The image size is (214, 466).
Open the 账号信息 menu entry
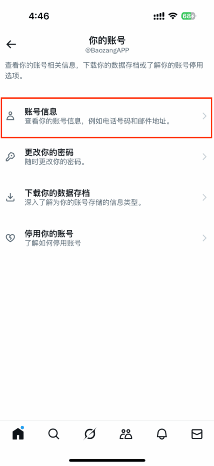point(107,117)
